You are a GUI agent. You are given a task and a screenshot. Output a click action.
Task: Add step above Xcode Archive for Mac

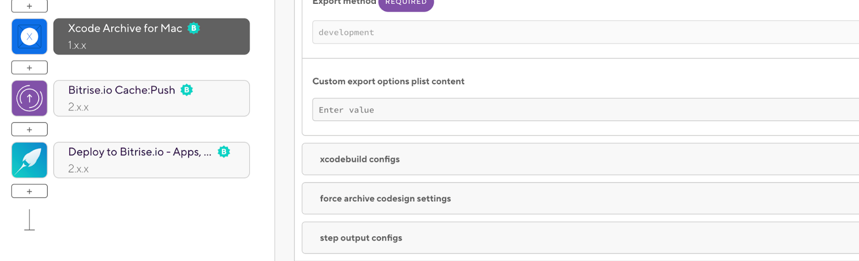click(30, 6)
